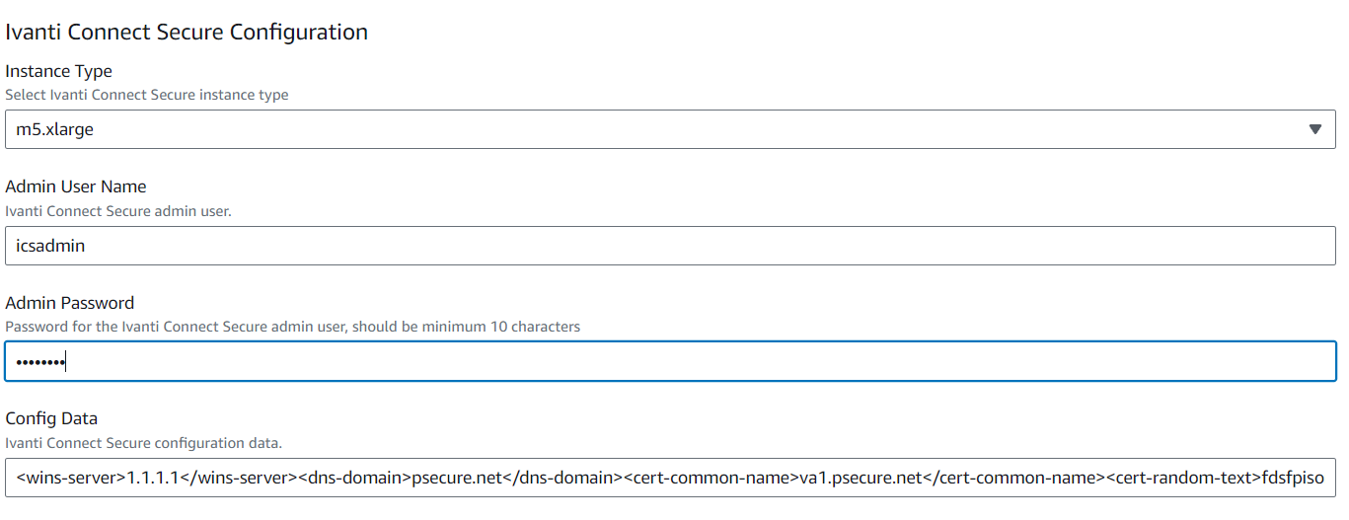
Task: Click the Instance Type label
Action: [x=58, y=71]
